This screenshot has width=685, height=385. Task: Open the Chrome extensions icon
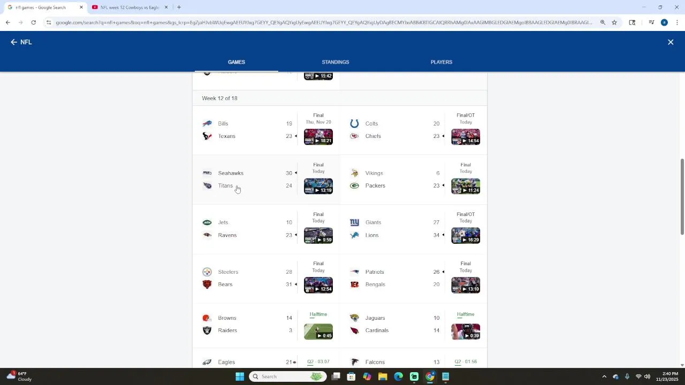point(632,22)
